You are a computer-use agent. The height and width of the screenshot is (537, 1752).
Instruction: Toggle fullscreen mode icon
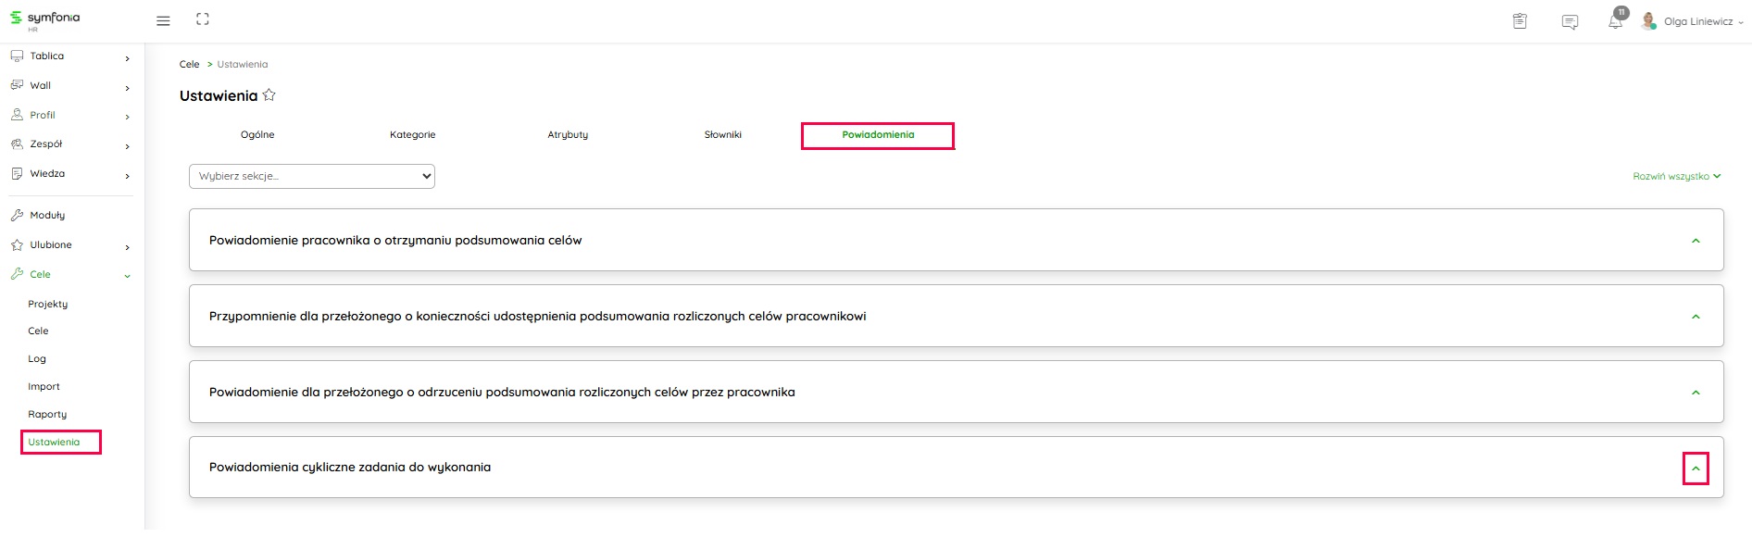click(x=203, y=19)
